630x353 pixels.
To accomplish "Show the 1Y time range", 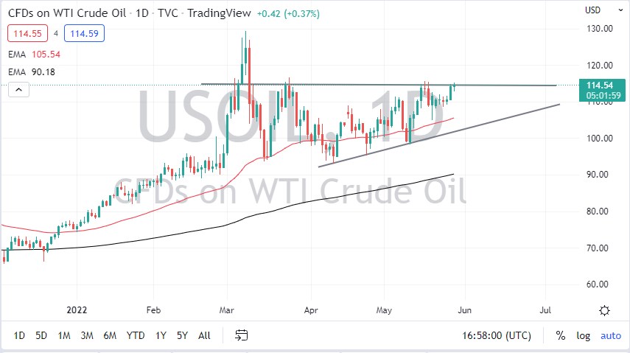I will 161,335.
